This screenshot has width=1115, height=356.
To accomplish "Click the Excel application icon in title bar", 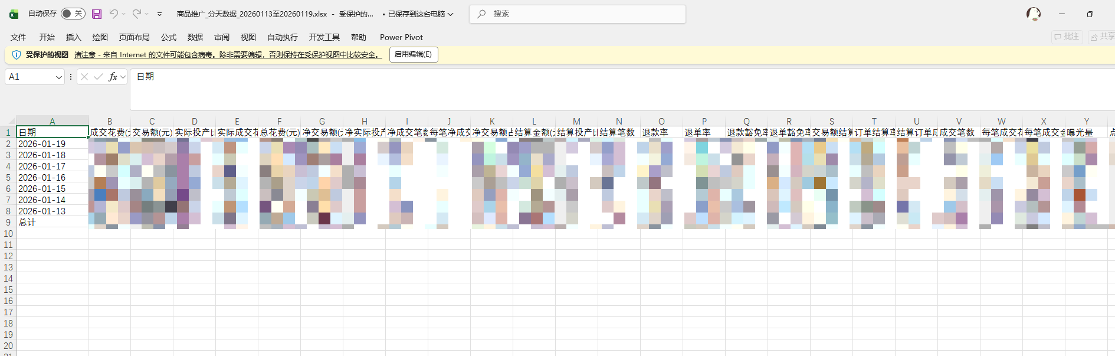I will click(x=14, y=14).
